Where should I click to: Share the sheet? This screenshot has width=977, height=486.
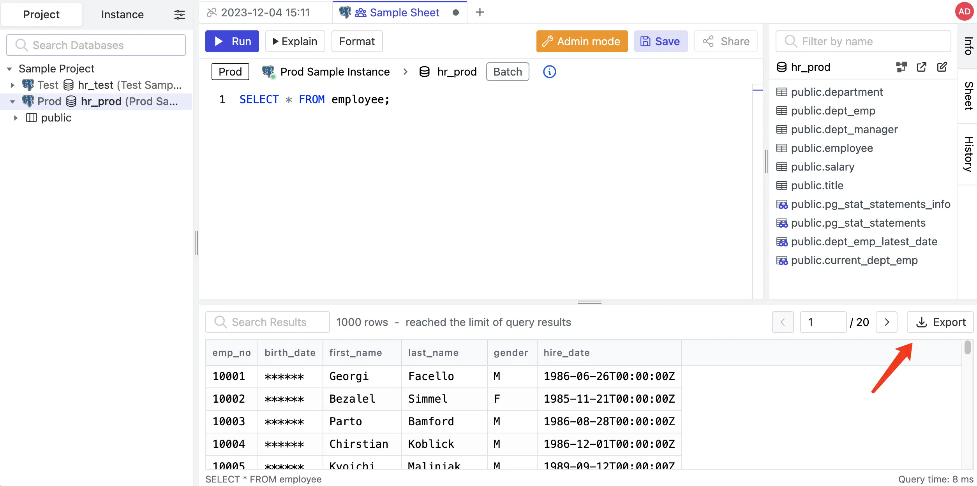pos(726,41)
